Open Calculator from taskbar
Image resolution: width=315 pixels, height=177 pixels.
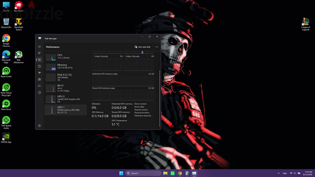tap(187, 173)
